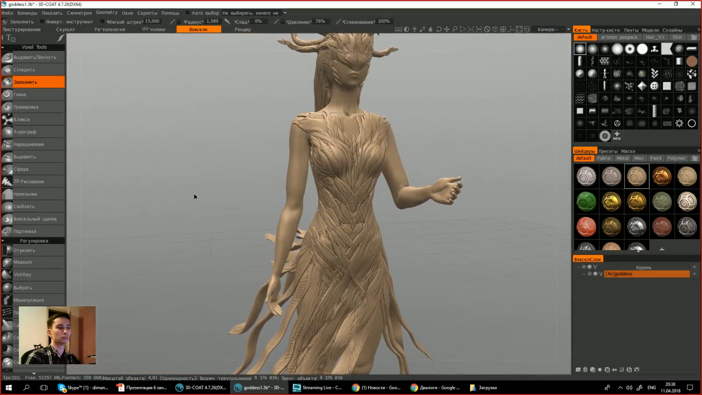Select the Манипуляция tool

33,300
